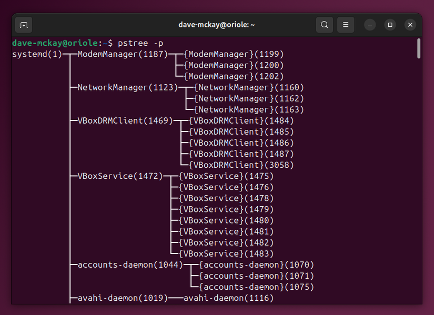Viewport: 434px width, 315px height.
Task: Open the hamburger menu in the header bar
Action: (x=346, y=24)
